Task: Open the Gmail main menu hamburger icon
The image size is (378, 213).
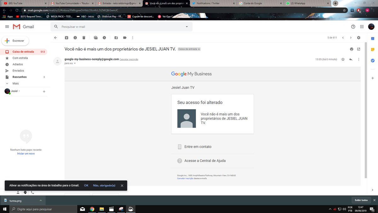Action: [x=7, y=27]
